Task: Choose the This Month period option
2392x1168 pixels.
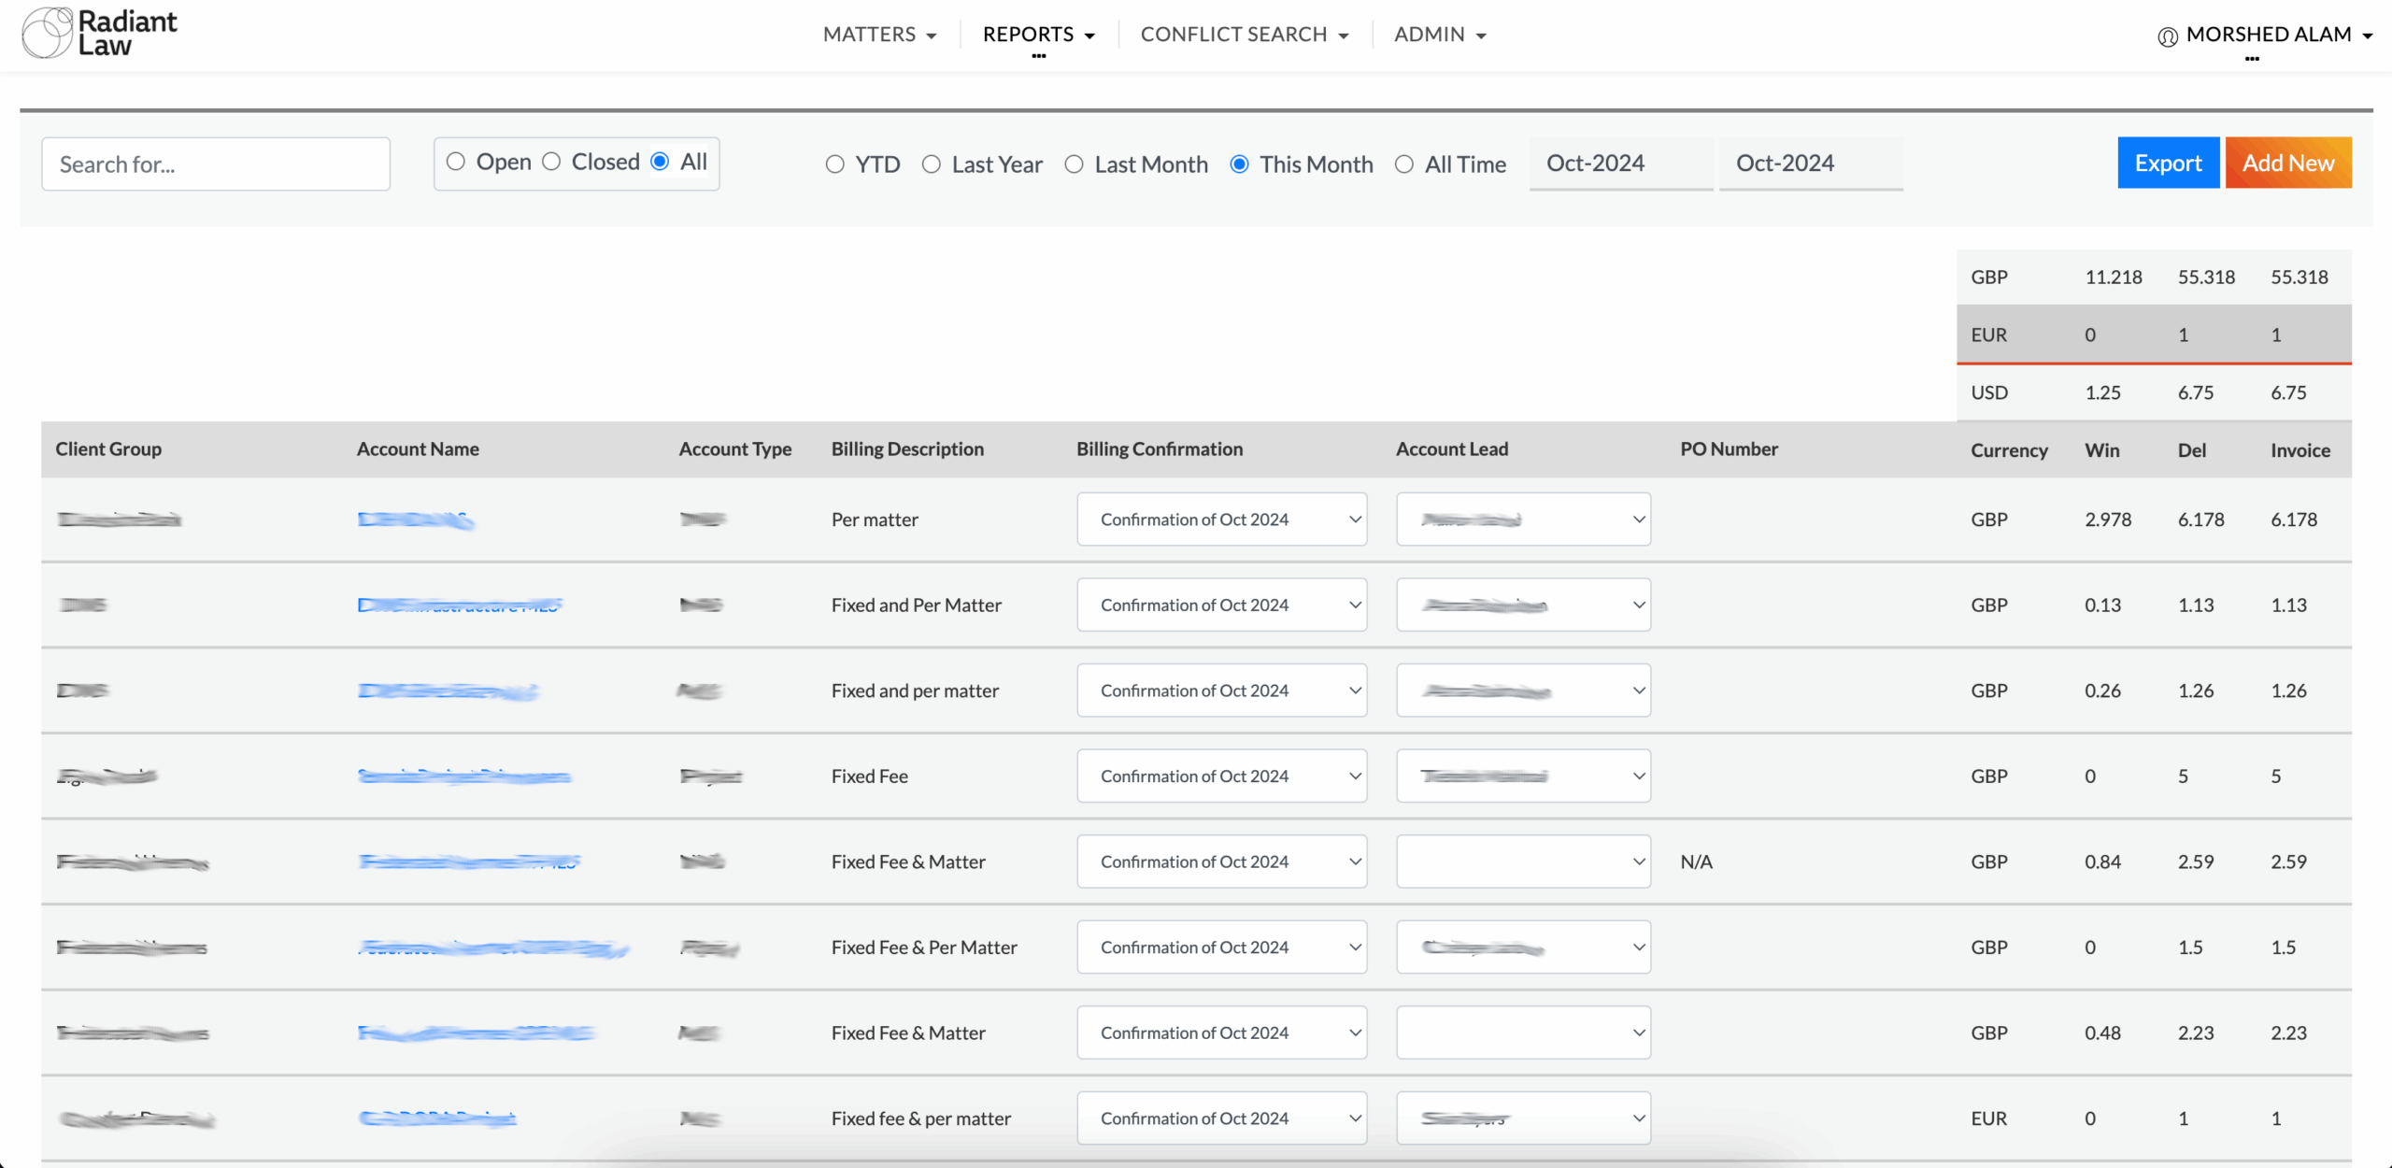Action: click(1239, 164)
